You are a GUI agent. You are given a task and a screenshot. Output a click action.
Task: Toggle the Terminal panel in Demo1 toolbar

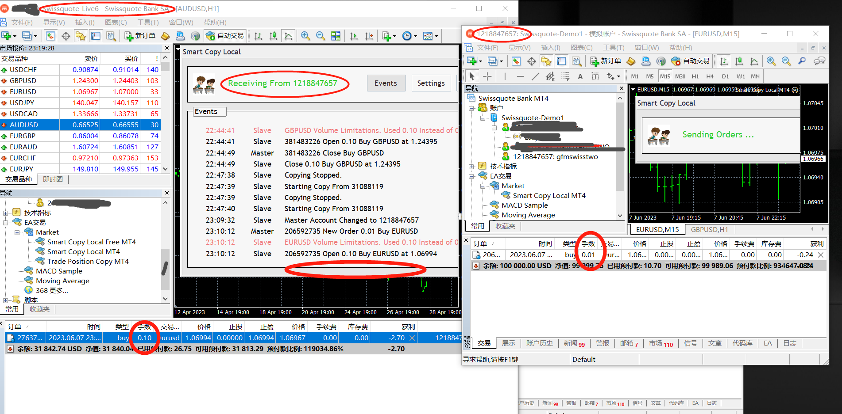coord(562,61)
